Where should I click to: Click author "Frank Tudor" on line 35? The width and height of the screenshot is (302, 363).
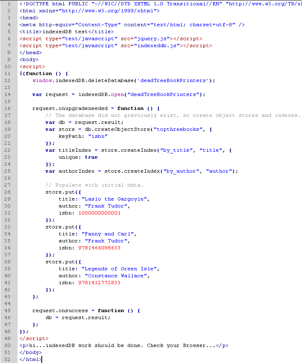pos(106,241)
